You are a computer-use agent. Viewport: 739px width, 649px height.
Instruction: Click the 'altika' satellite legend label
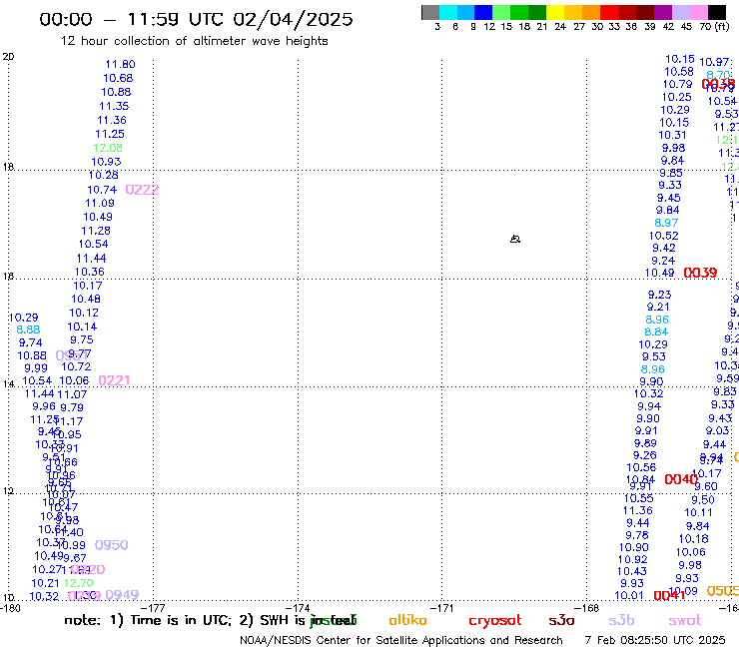(x=407, y=620)
